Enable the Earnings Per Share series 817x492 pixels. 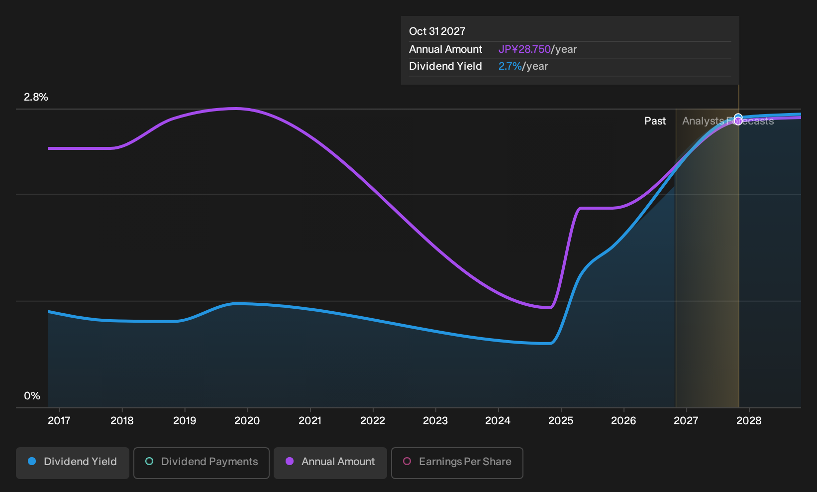(x=457, y=463)
